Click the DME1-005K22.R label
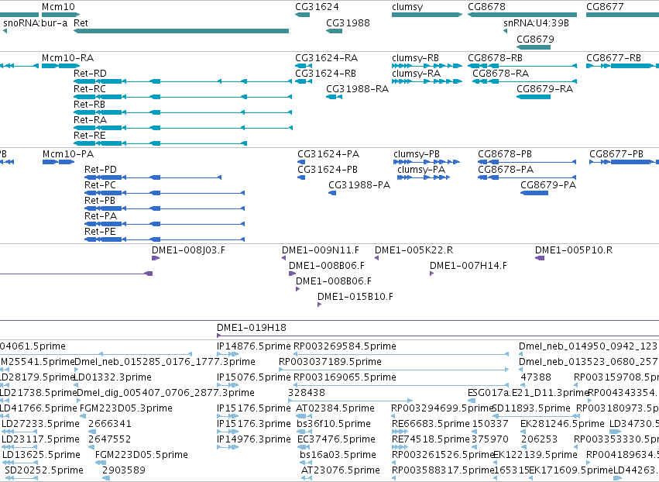Screen dimensions: 659x482 pyautogui.click(x=414, y=250)
